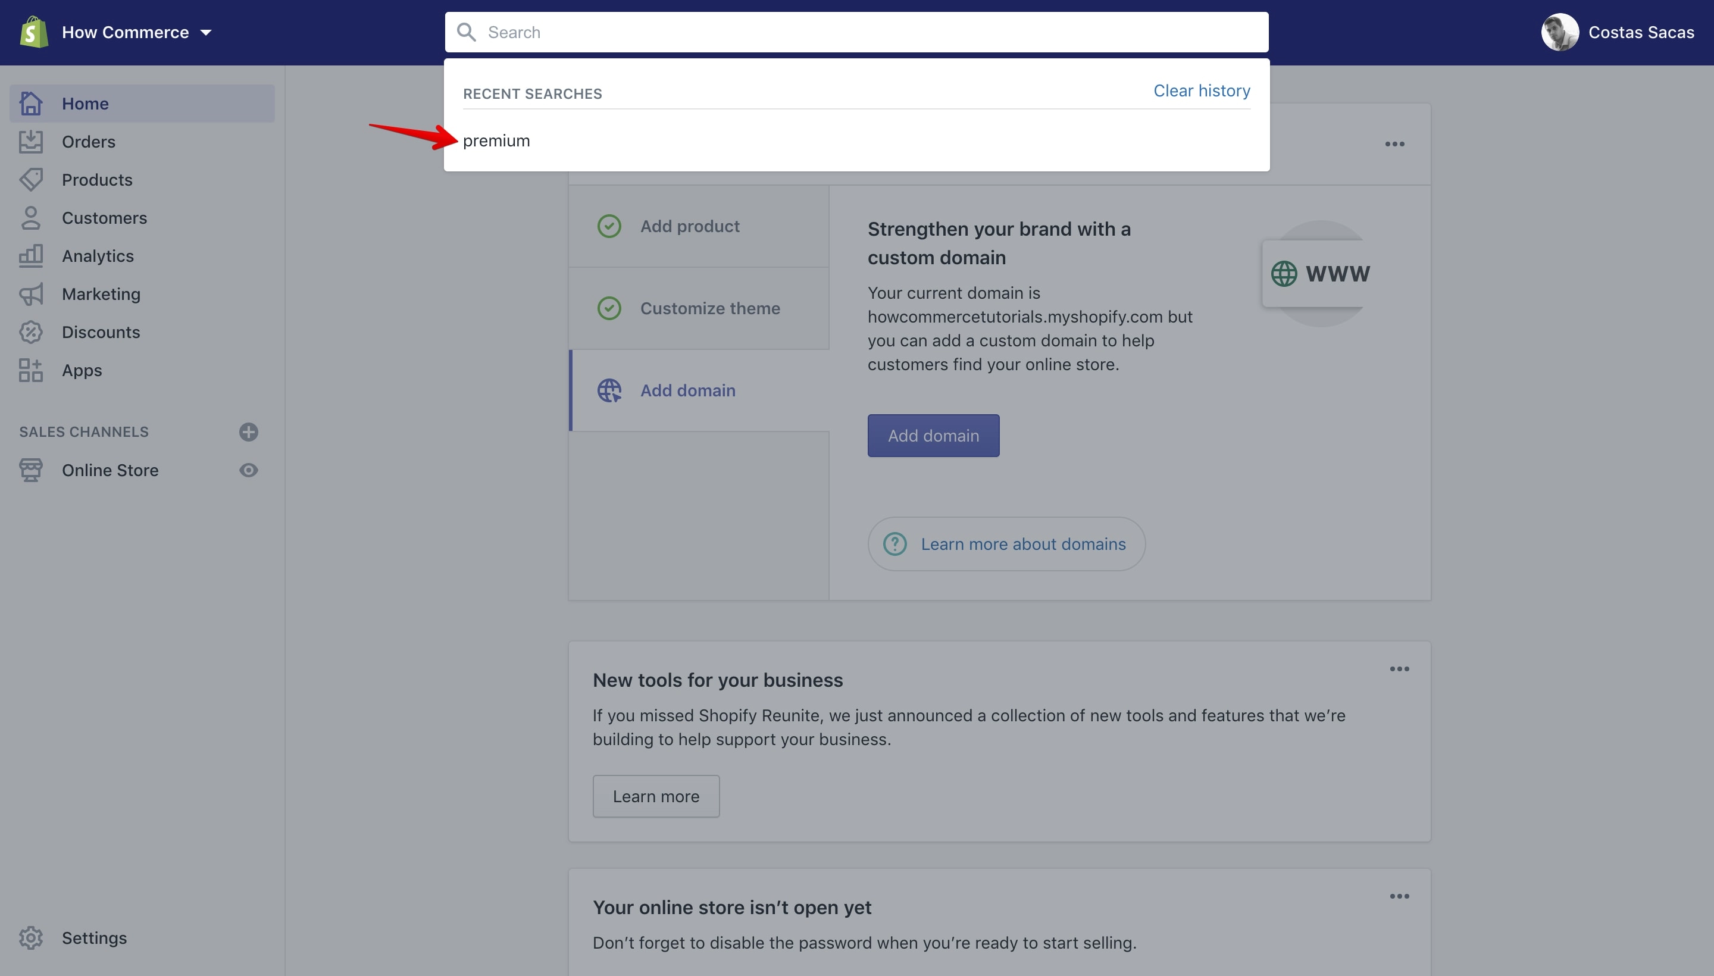Click the Discounts badge icon
Image resolution: width=1714 pixels, height=976 pixels.
pyautogui.click(x=31, y=332)
